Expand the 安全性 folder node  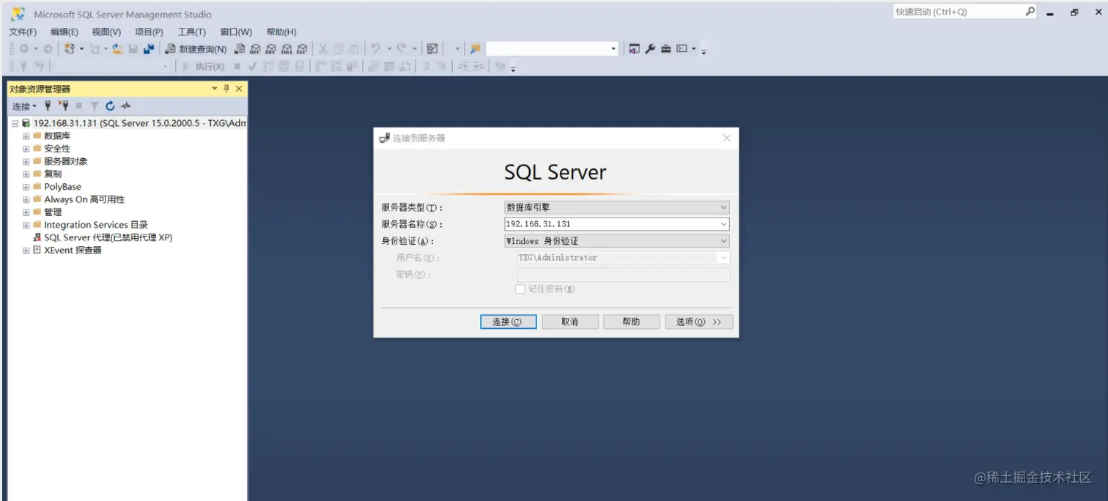click(26, 149)
